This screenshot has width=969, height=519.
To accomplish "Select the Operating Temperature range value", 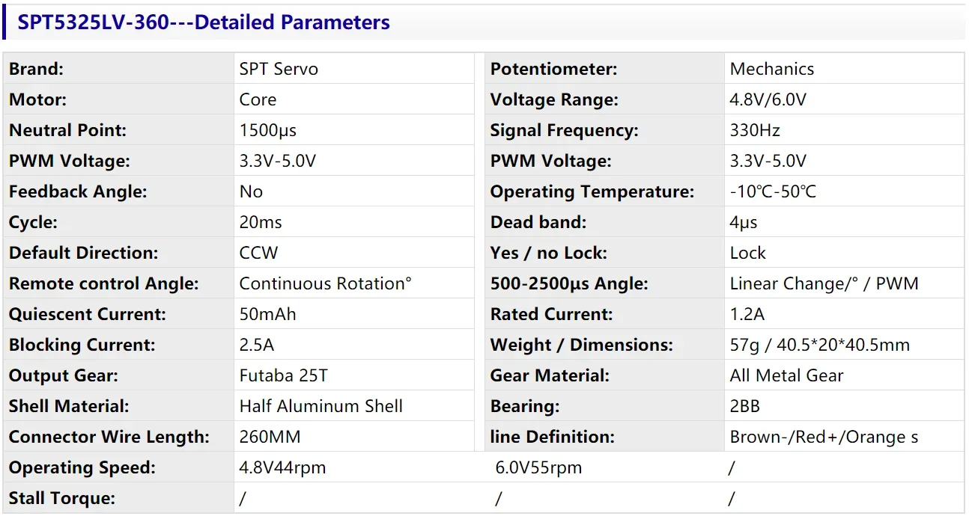I will point(773,191).
